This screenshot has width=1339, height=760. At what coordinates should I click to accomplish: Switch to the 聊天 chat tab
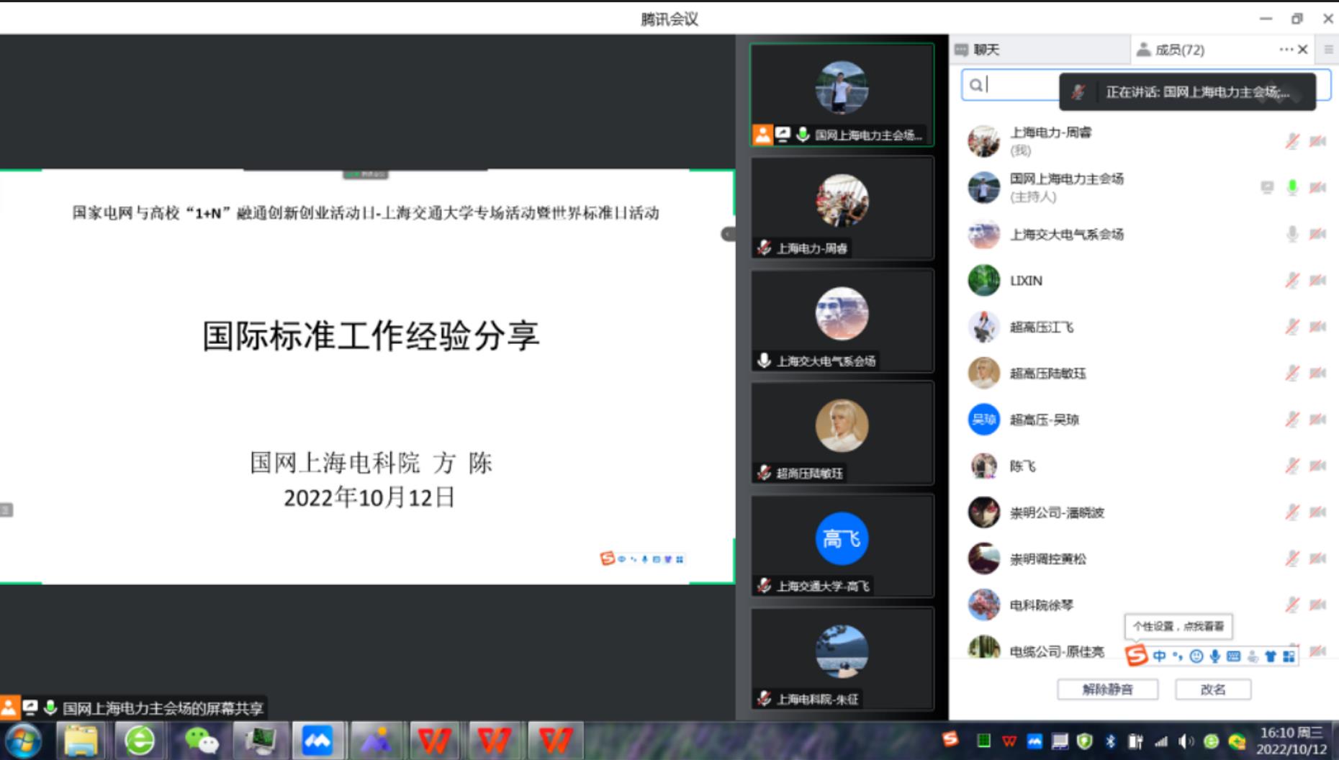click(986, 50)
